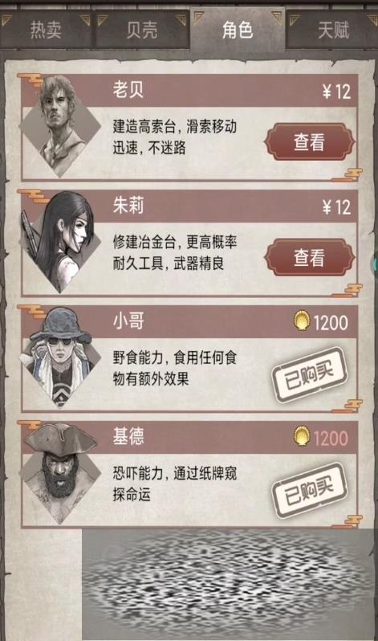Click the ¥12 price for 老贝
378x641 pixels.
pos(336,91)
